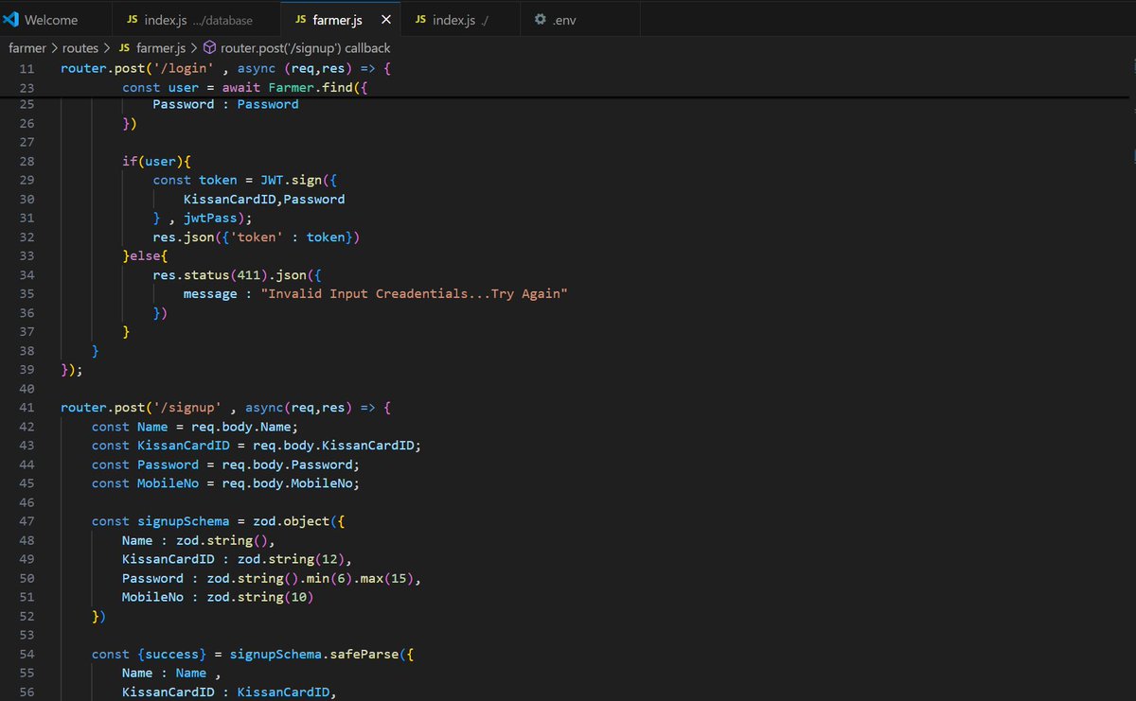
Task: Click the routes breadcrumb segment
Action: tap(80, 48)
